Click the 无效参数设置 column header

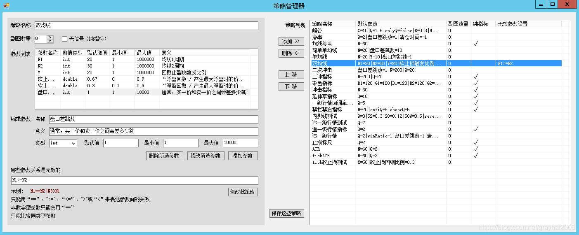pyautogui.click(x=528, y=24)
